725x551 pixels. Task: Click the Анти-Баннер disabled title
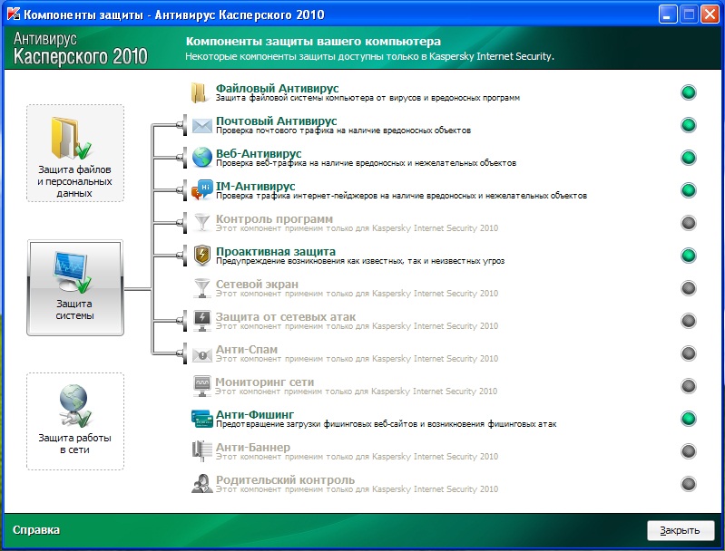pyautogui.click(x=253, y=447)
